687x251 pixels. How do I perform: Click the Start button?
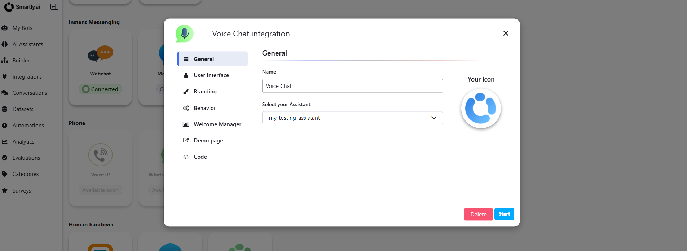[x=504, y=214]
